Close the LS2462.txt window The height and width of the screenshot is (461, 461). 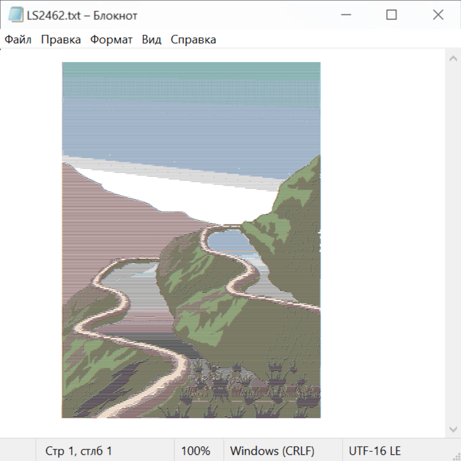point(438,15)
